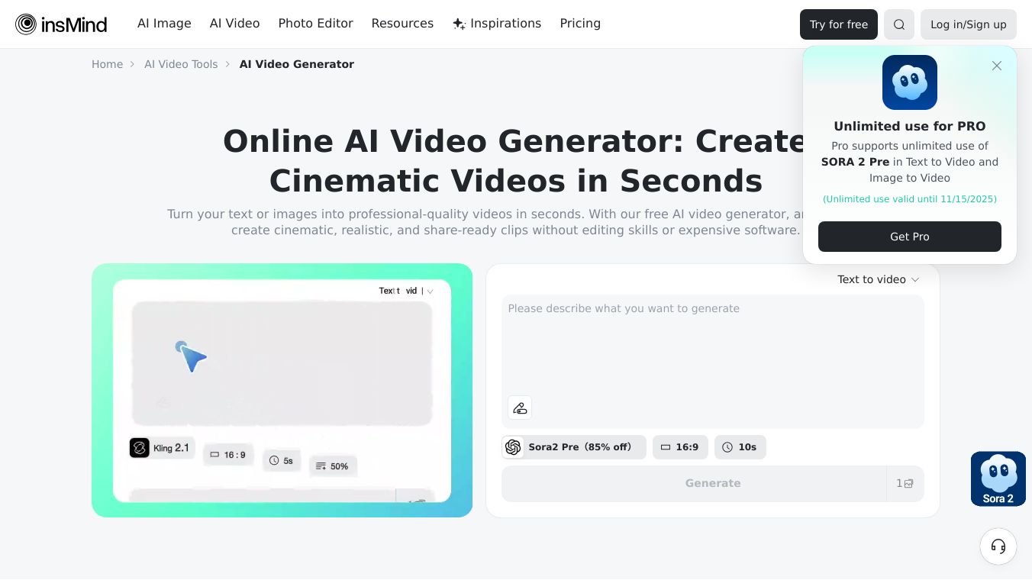1032x580 pixels.
Task: Click the insMind logo
Action: coord(61,24)
